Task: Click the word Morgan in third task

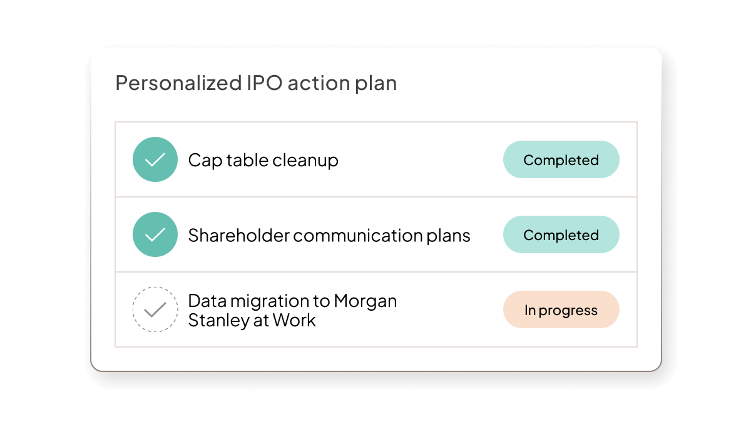Action: 365,301
